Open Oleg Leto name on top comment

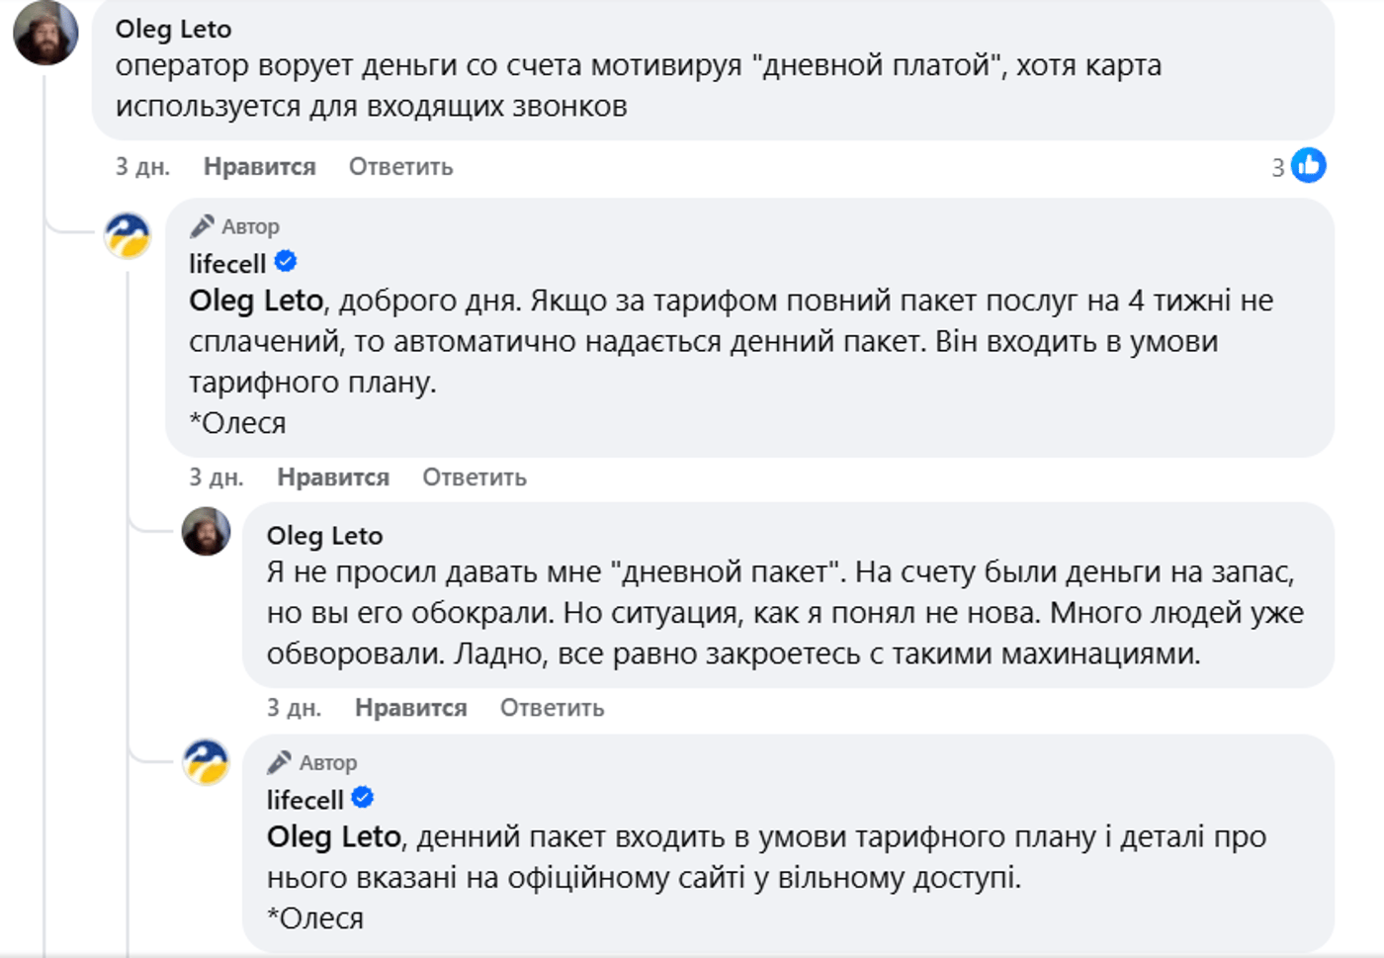[173, 30]
